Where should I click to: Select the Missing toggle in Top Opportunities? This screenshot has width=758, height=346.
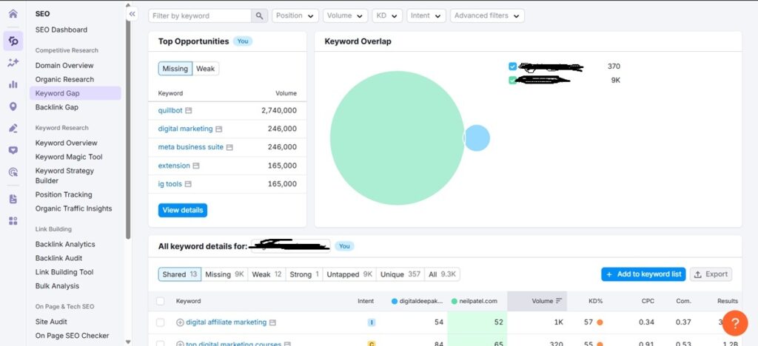175,69
